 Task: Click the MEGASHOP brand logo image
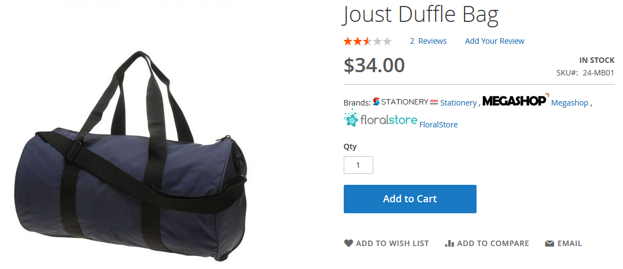pyautogui.click(x=516, y=100)
